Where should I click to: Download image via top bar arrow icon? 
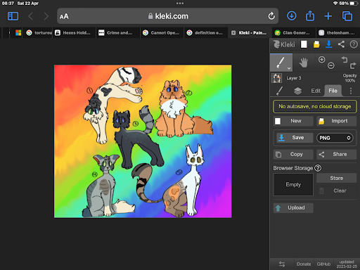pos(329,44)
